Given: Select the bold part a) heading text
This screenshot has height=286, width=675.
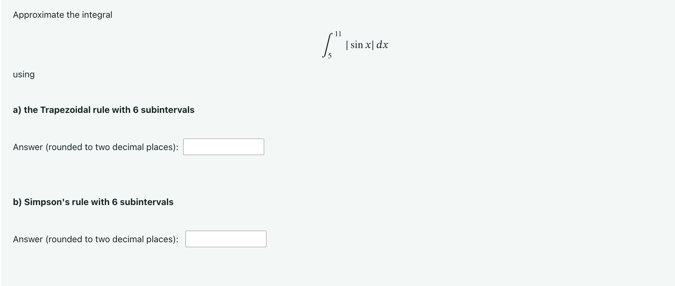Looking at the screenshot, I should click(x=104, y=110).
